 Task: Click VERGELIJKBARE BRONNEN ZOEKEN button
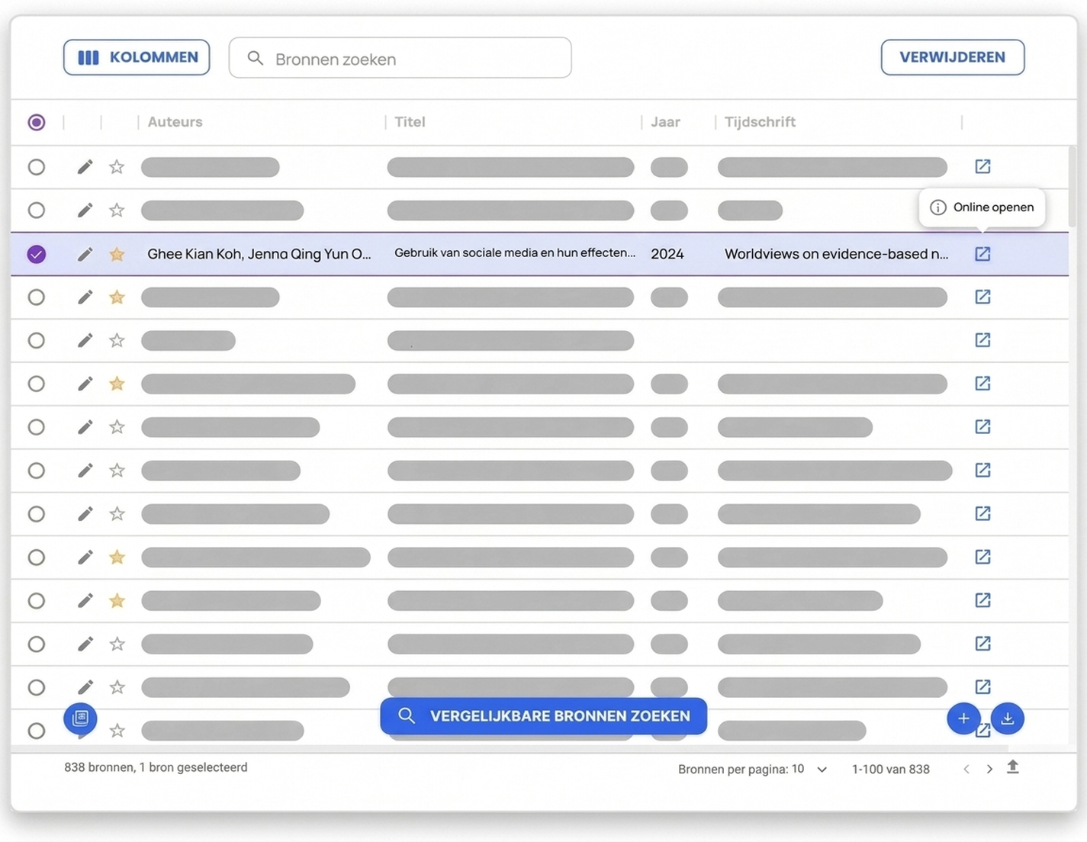pos(543,716)
